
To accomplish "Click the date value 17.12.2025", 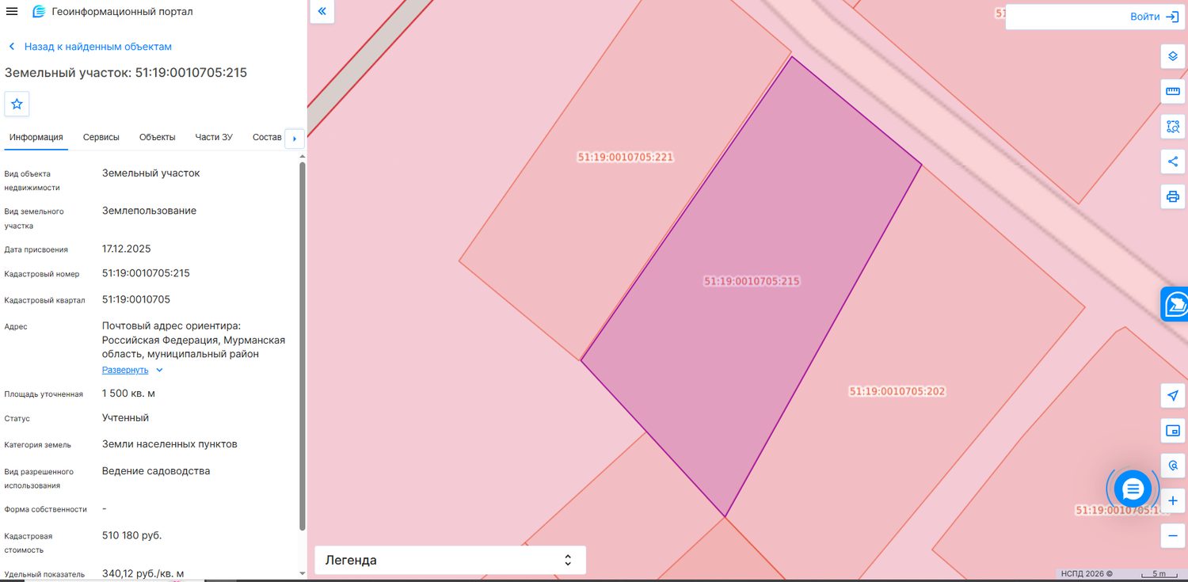I will (x=126, y=249).
